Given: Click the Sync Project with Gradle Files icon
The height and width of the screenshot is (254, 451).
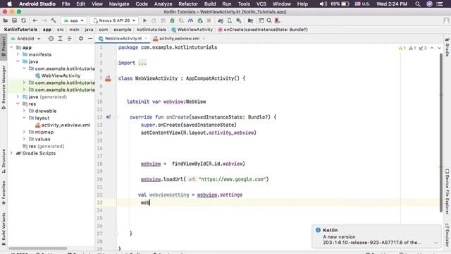Looking at the screenshot, I should coord(221,20).
